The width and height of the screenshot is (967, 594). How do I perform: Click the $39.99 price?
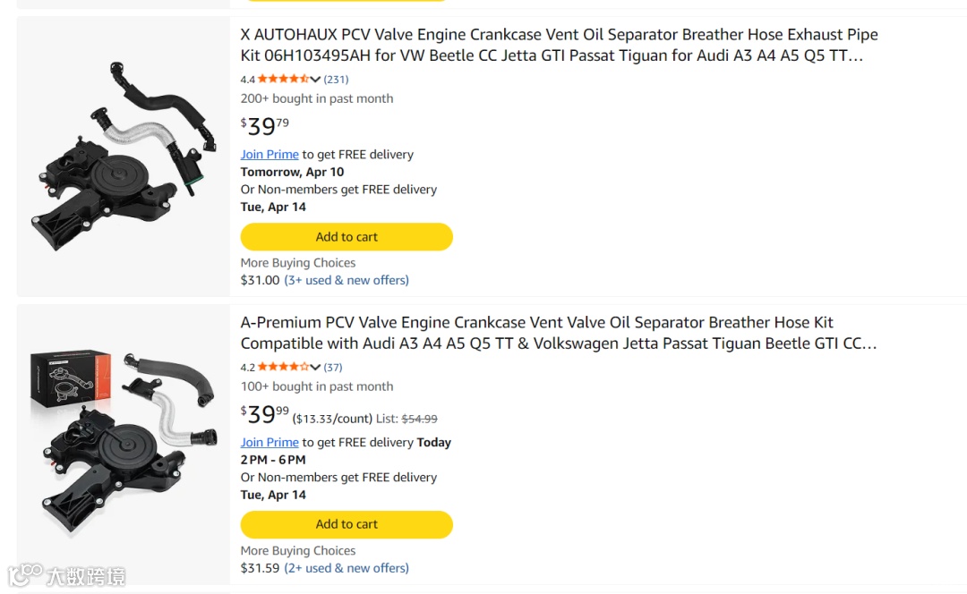pos(265,414)
